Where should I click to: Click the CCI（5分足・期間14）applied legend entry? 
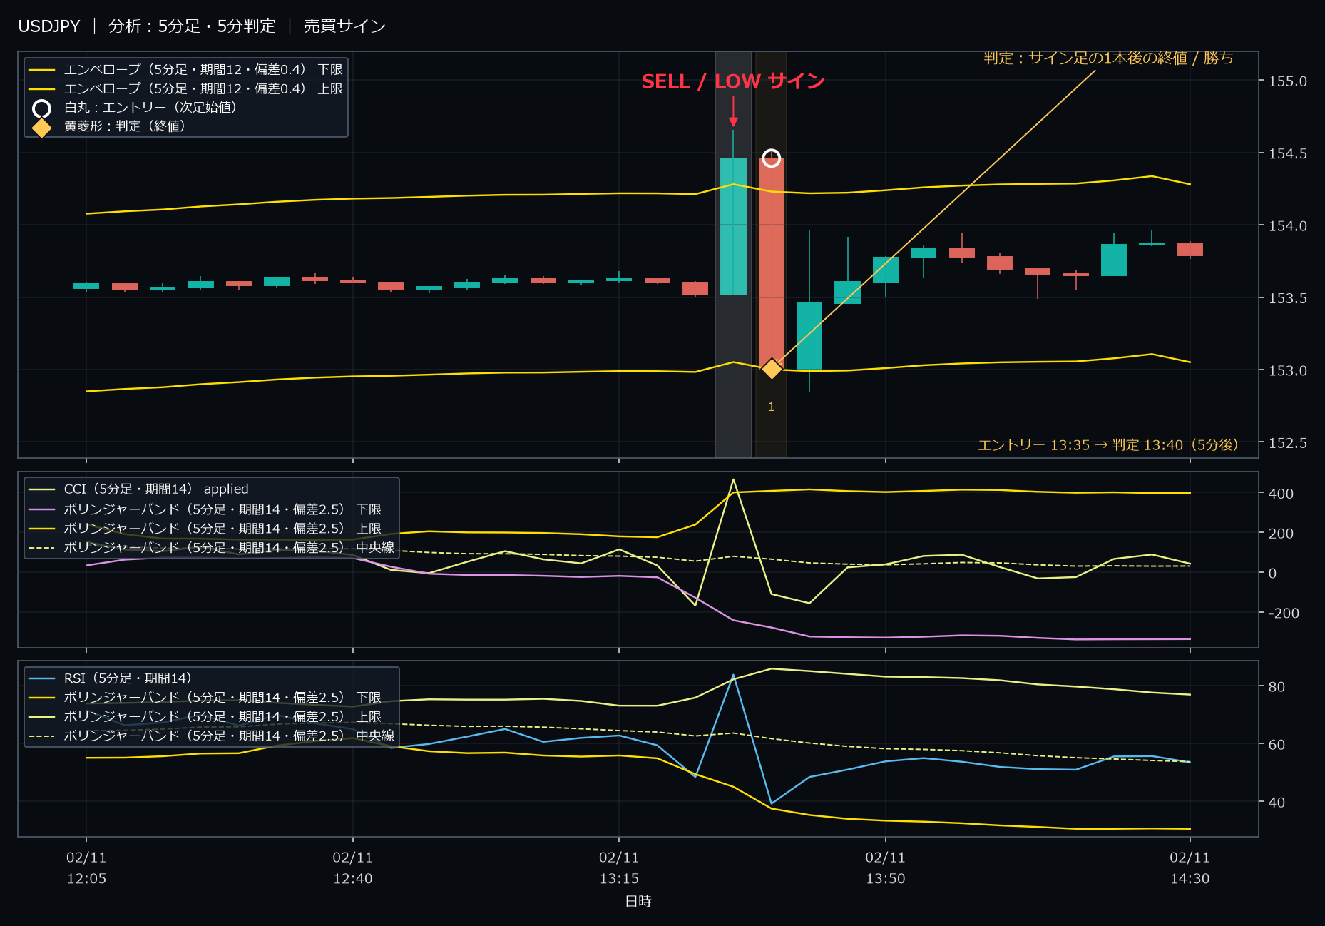[138, 489]
